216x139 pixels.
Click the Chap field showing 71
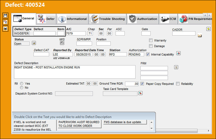pyautogui.click(x=90, y=33)
